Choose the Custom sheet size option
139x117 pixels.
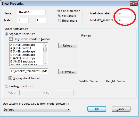7,86
